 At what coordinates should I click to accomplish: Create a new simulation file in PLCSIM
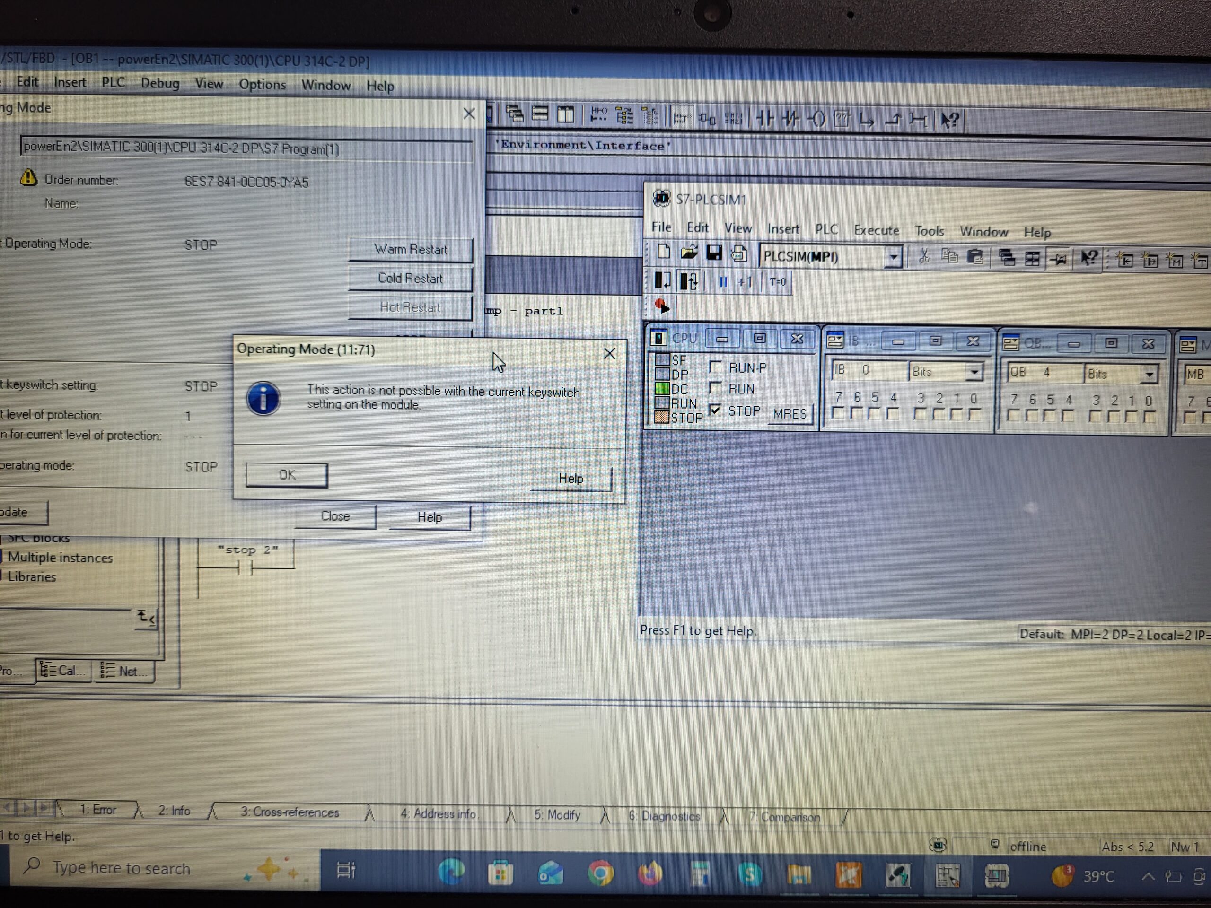663,253
